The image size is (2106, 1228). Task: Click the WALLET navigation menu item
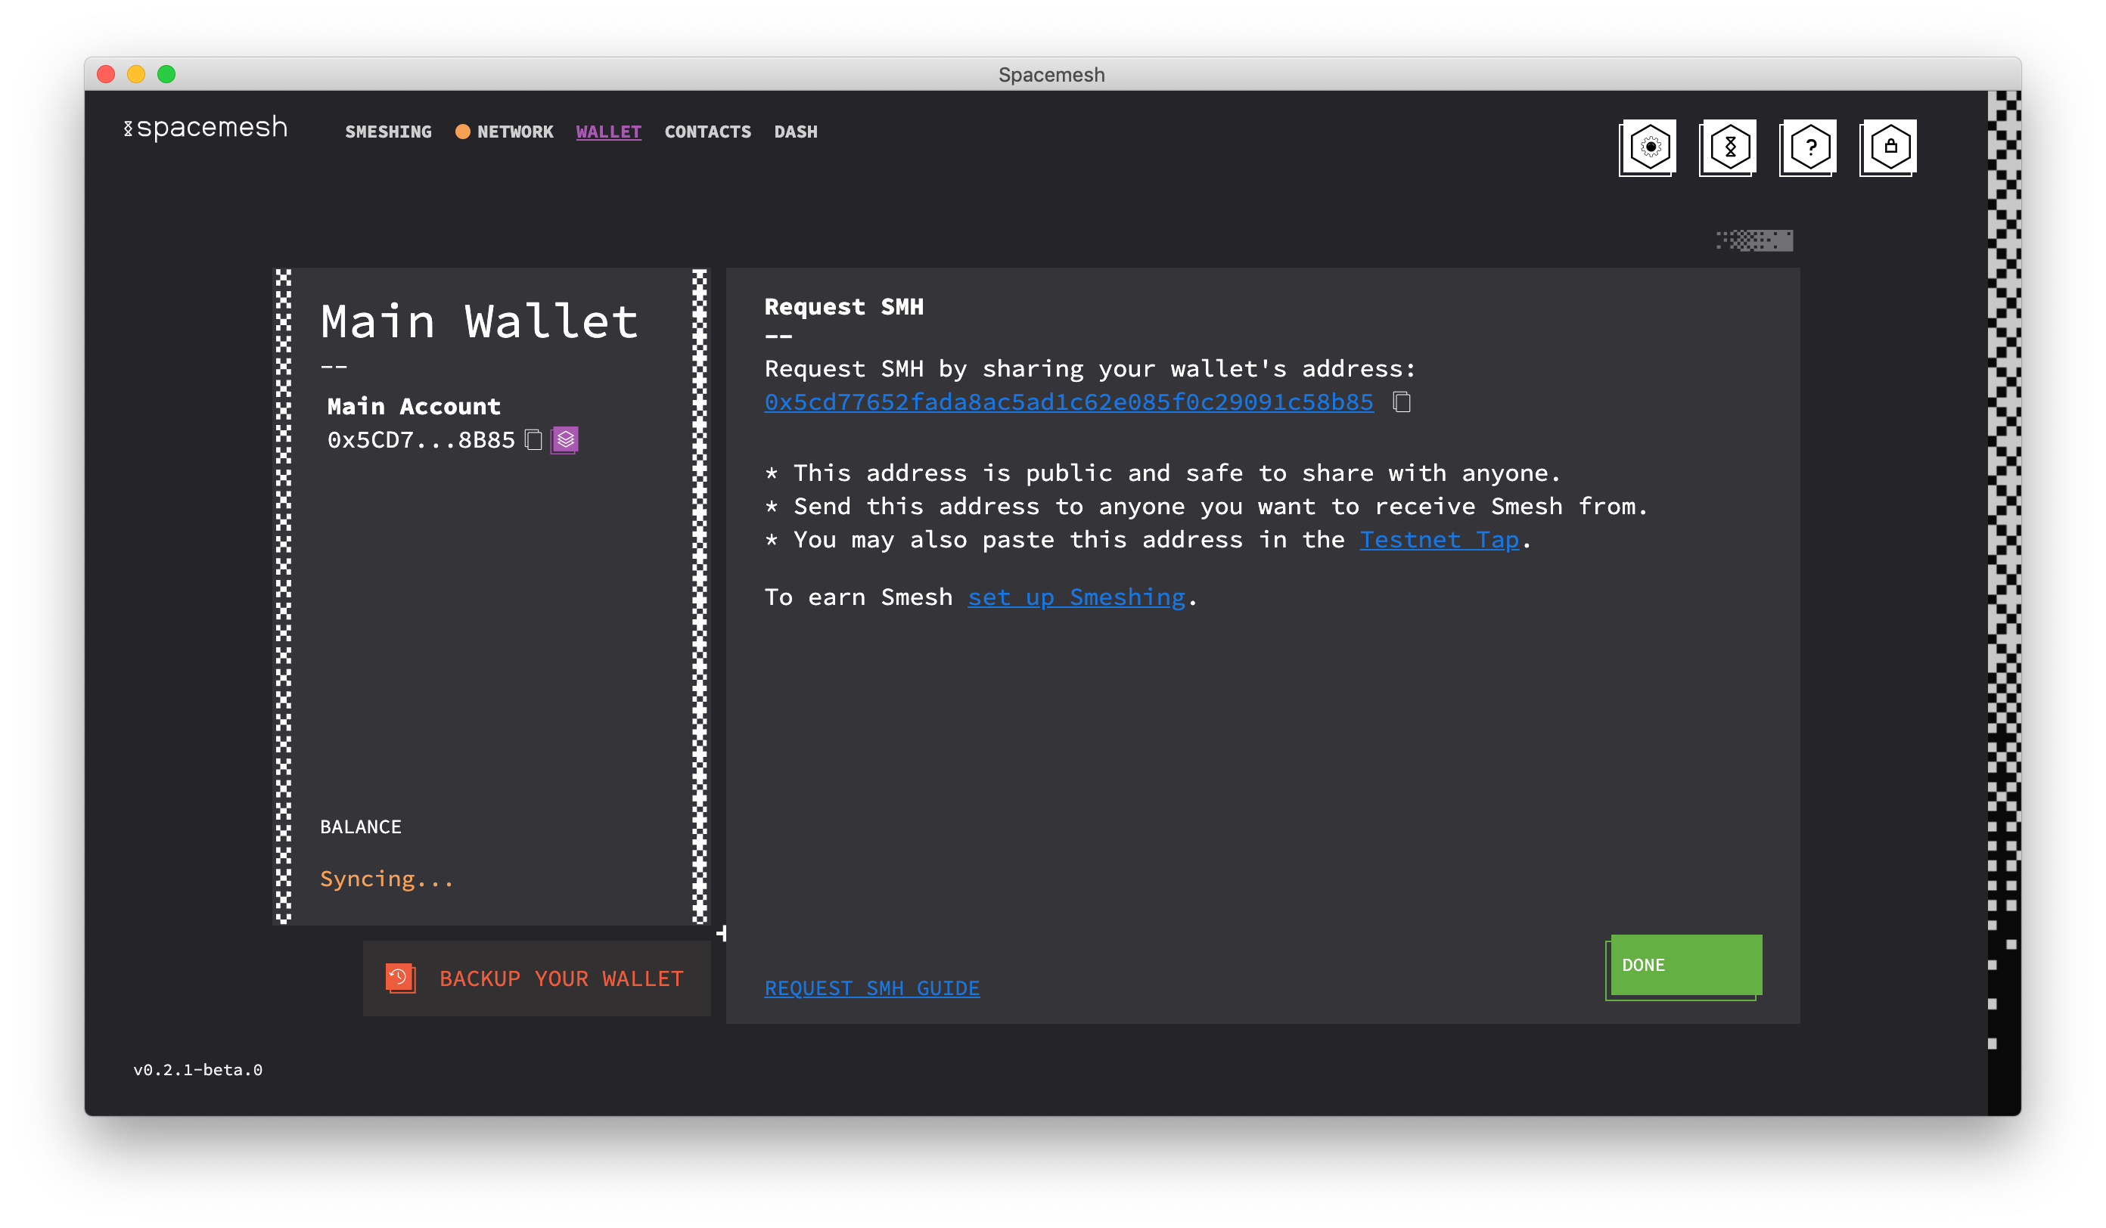click(x=608, y=132)
